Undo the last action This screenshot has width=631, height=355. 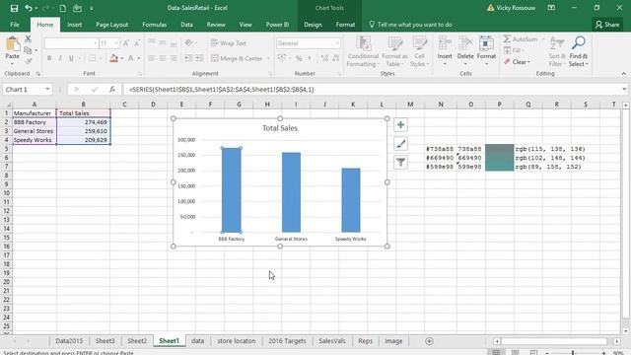[29, 8]
